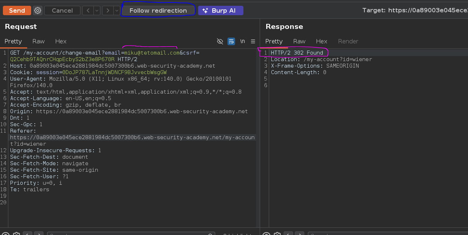The image size is (468, 235).
Task: Click the Sec-Fetch-Dest: document line
Action: 49,157
